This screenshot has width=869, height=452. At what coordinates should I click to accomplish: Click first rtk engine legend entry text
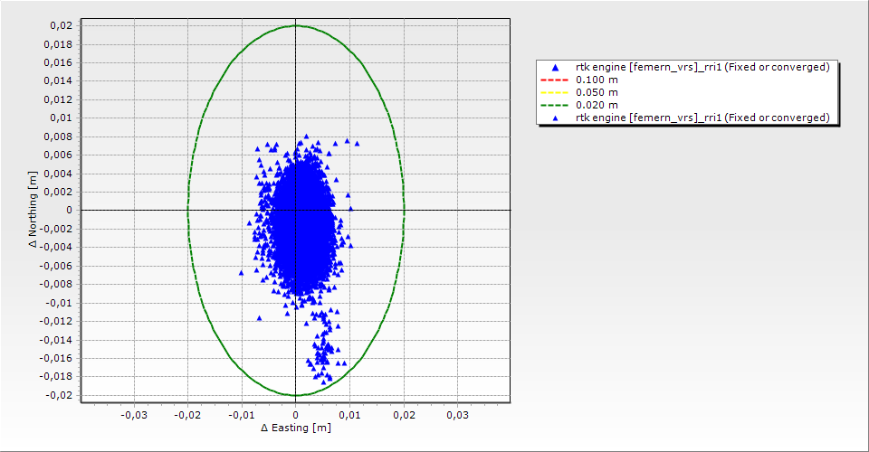(702, 68)
